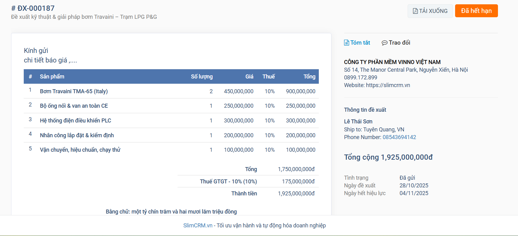Click the Tổng cộng 1,925,000,000đ total

click(x=388, y=157)
